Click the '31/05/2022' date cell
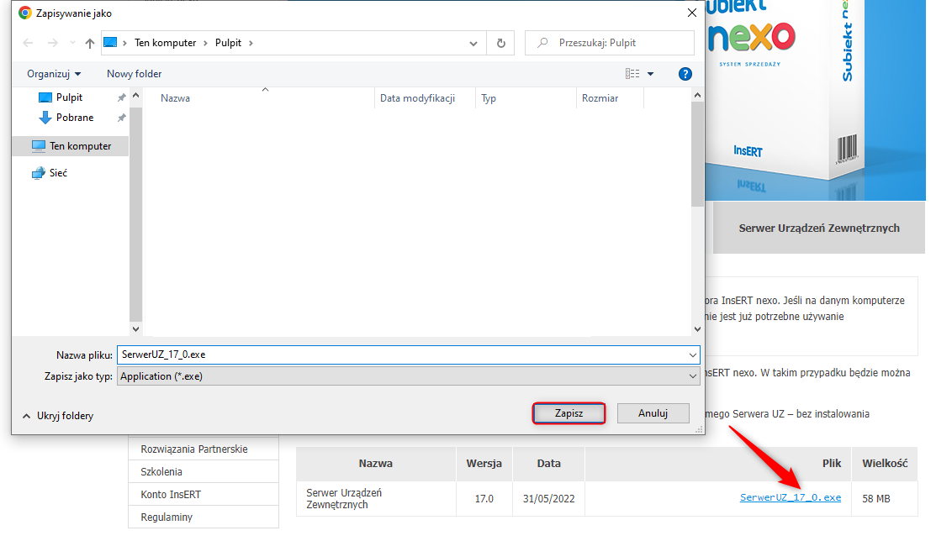The image size is (952, 541). point(549,498)
